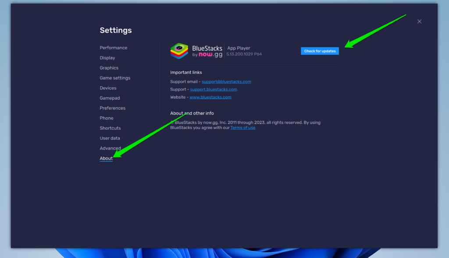This screenshot has width=449, height=258.
Task: Select the Devices settings entry
Action: 108,88
